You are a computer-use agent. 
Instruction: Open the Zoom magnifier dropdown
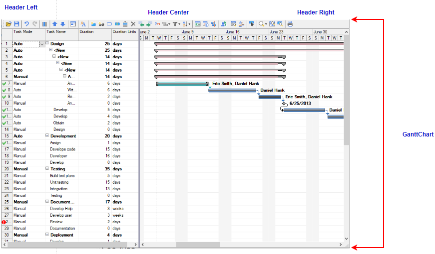coord(263,24)
